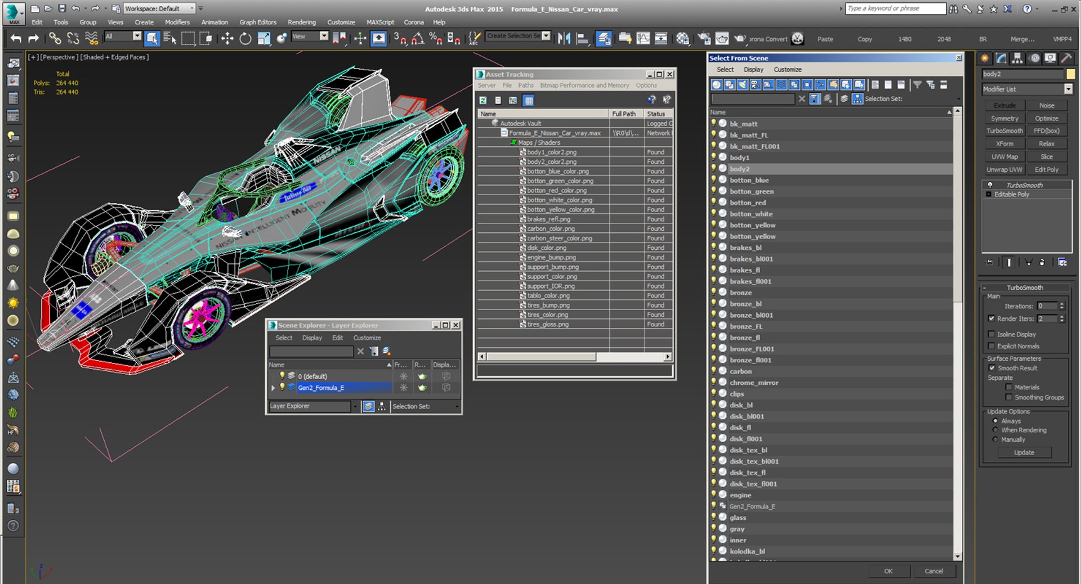Choose Rectangular Selection Region tool

pyautogui.click(x=187, y=38)
